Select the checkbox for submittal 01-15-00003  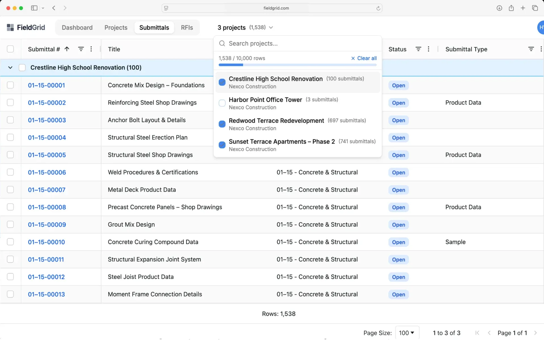pyautogui.click(x=10, y=120)
